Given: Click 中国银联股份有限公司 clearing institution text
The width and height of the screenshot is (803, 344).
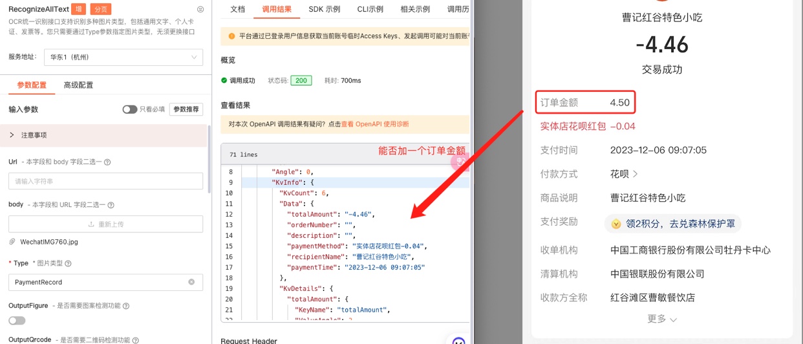Looking at the screenshot, I should 658,274.
